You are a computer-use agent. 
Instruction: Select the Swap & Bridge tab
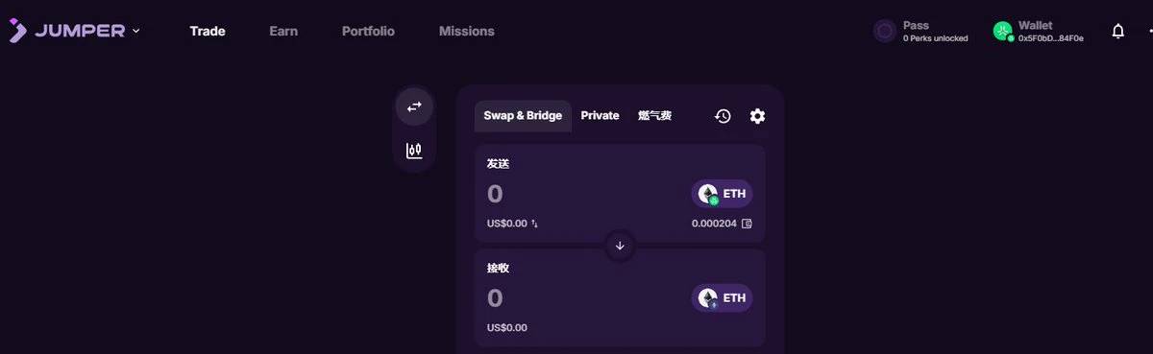pos(523,115)
